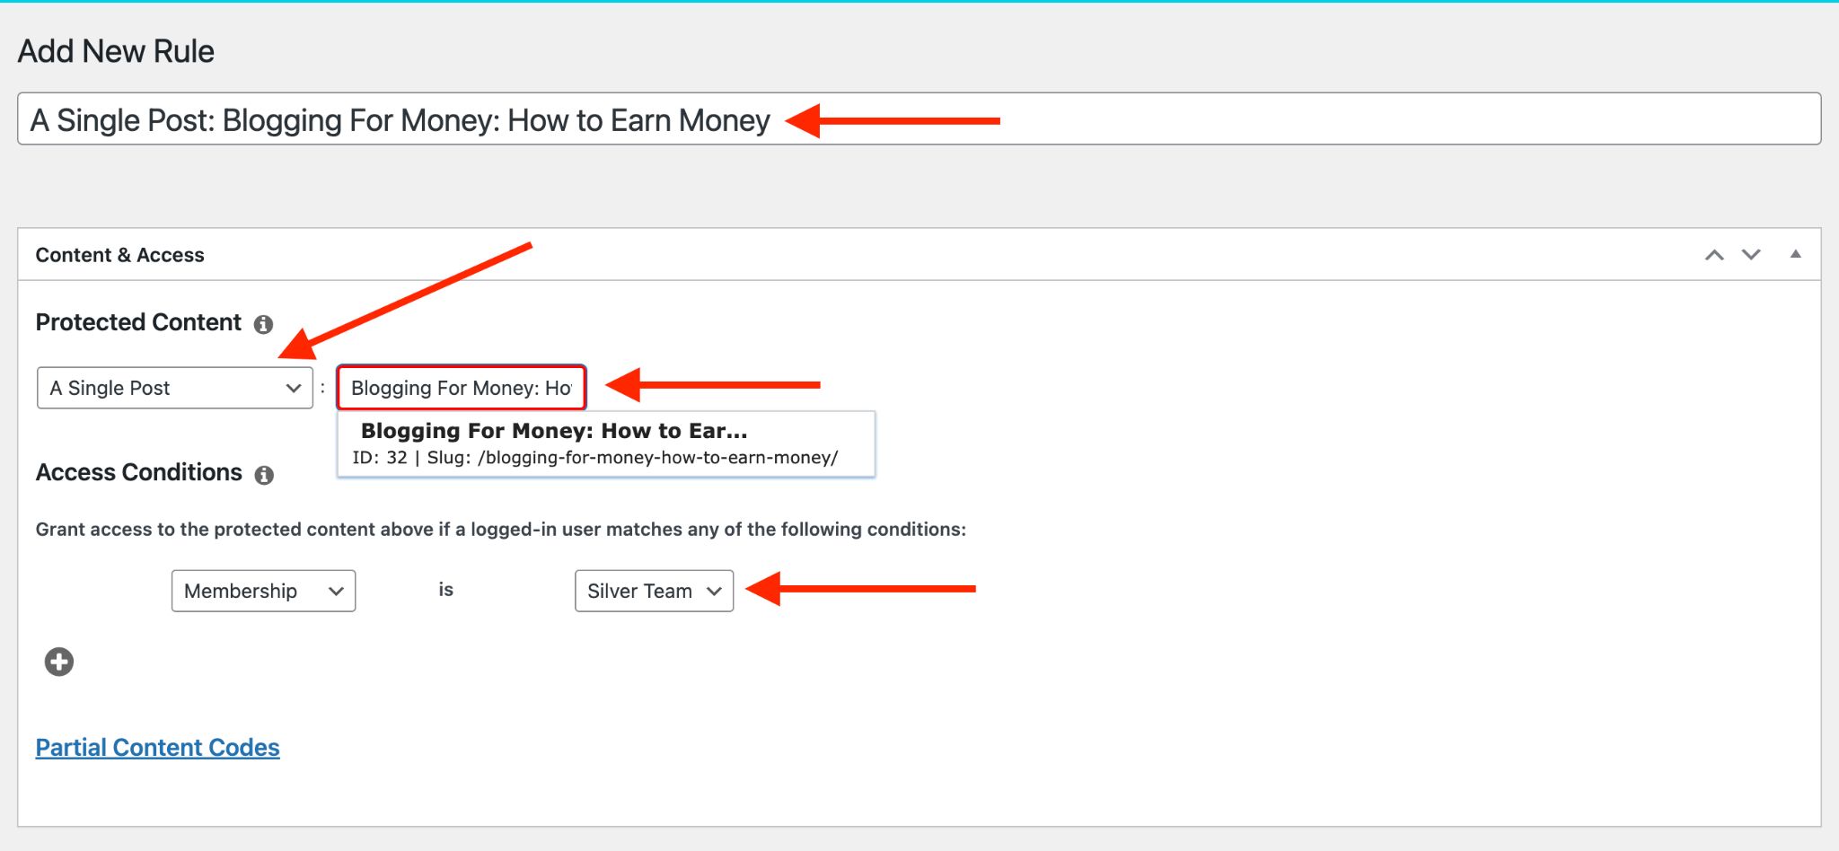The width and height of the screenshot is (1839, 851).
Task: Open the Membership condition dropdown
Action: click(263, 591)
